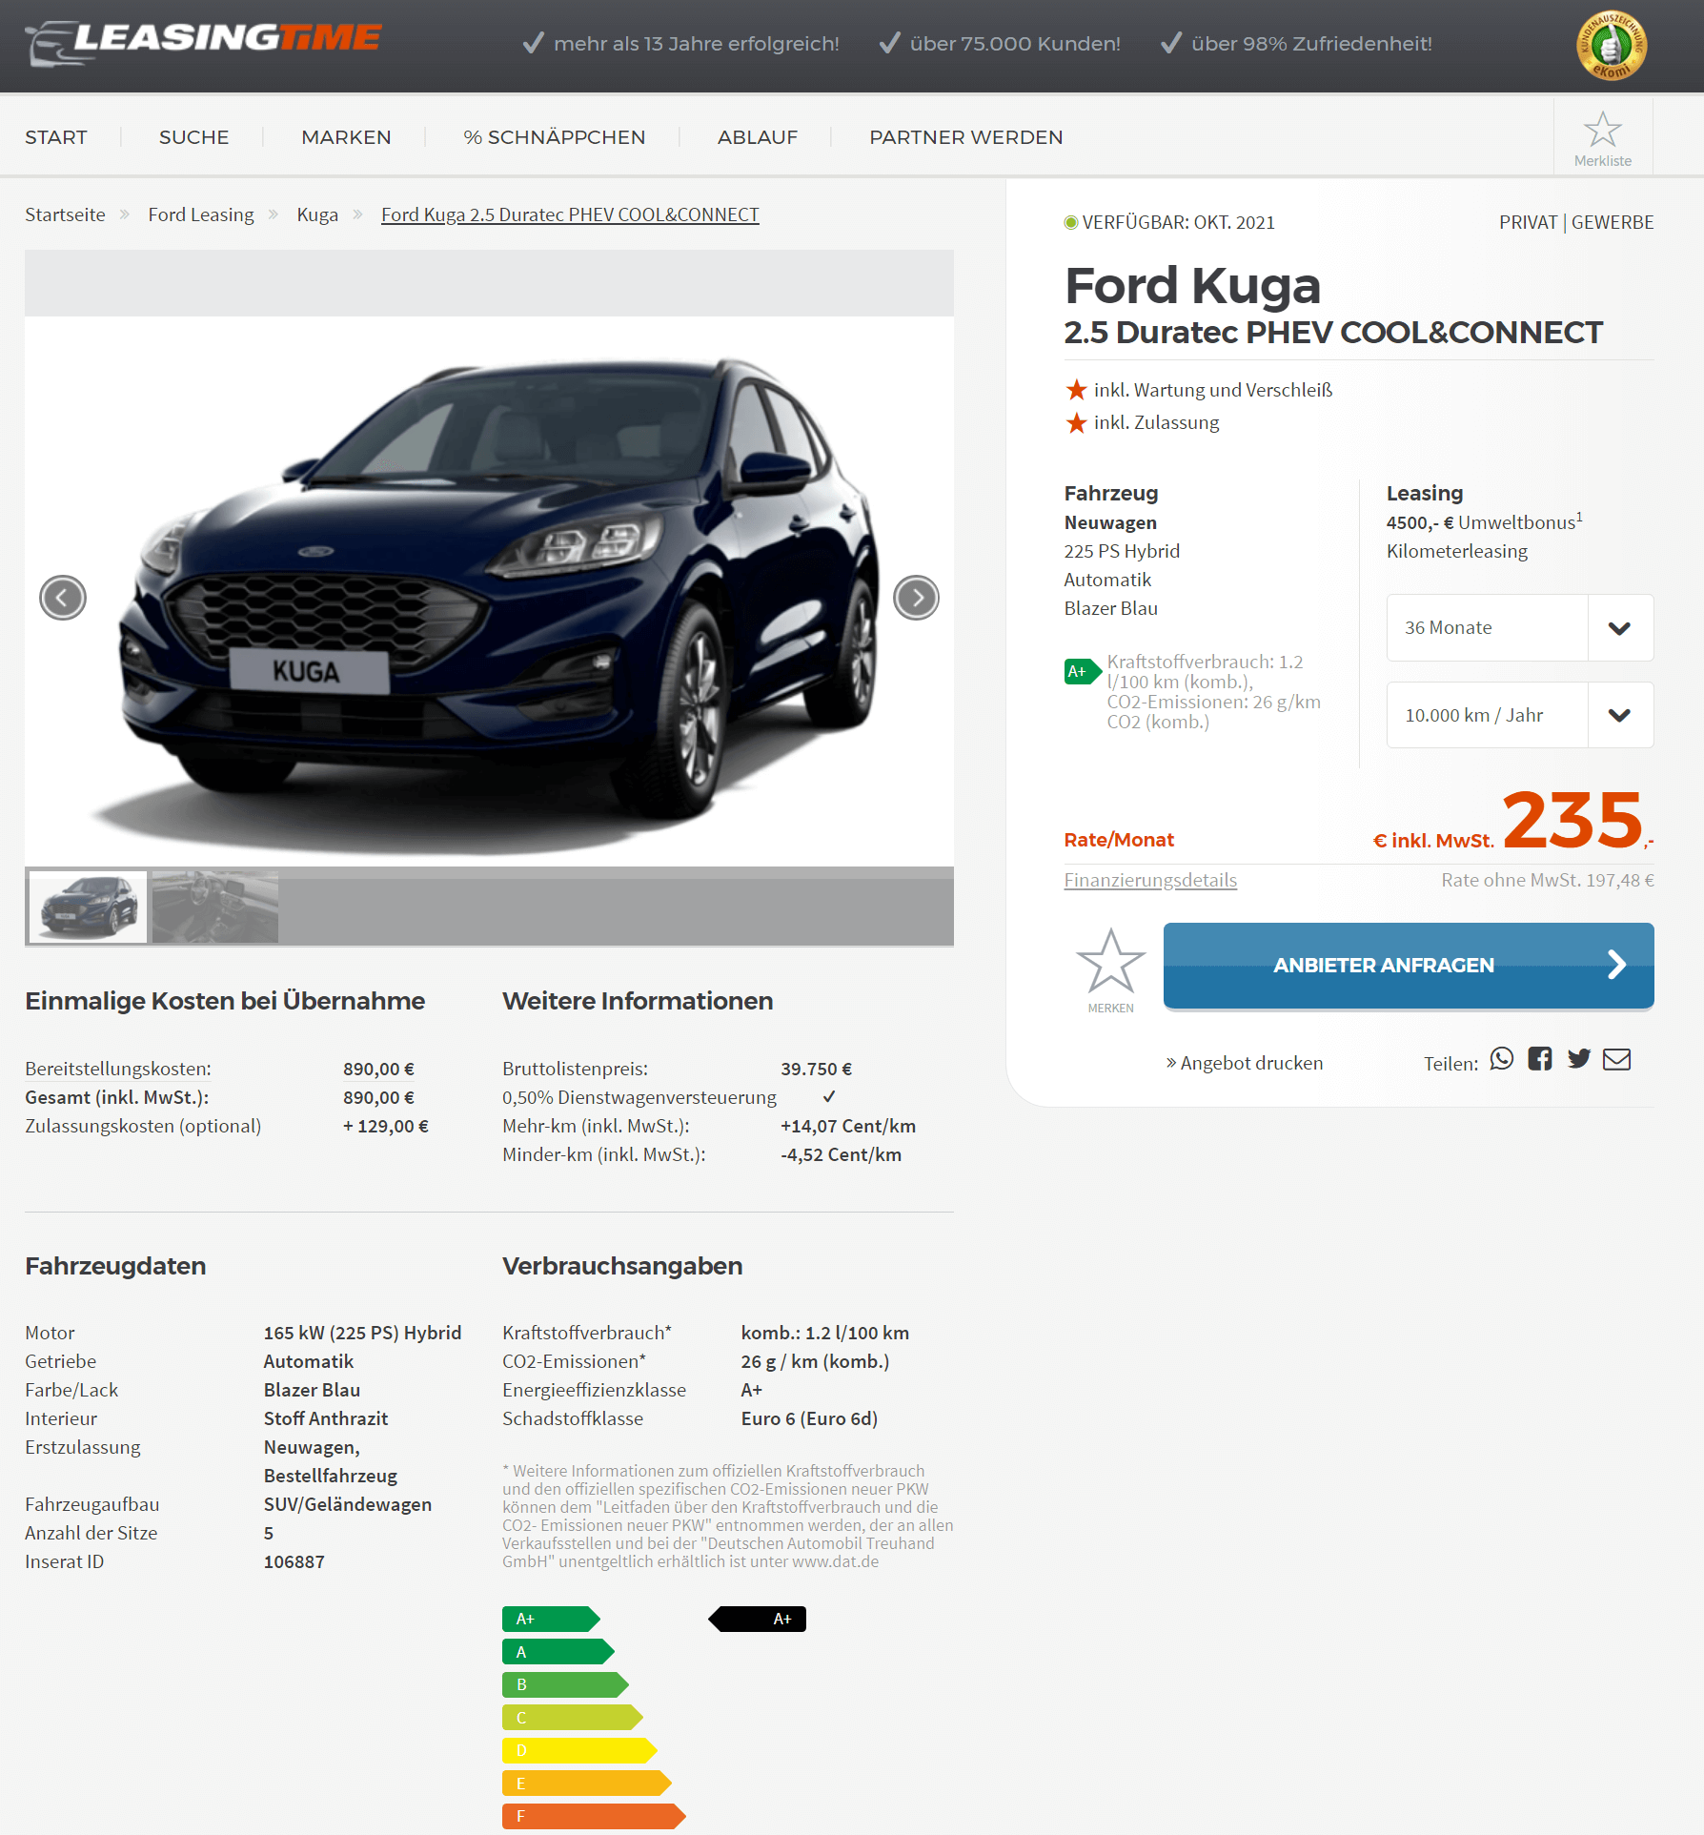Screen dimensions: 1704x1835
Task: Click the ANBIETER ANFRAGEN button
Action: click(x=1409, y=965)
